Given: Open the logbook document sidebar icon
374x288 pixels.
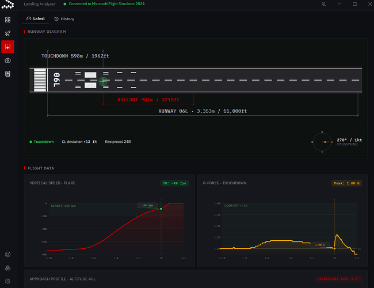Looking at the screenshot, I should click(7, 74).
